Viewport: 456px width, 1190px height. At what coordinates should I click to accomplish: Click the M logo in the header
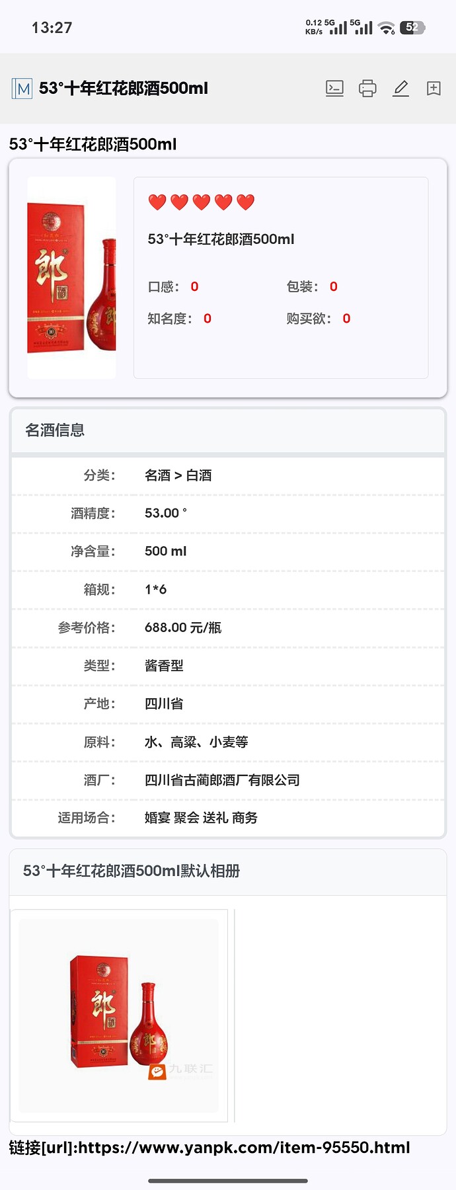(x=22, y=88)
